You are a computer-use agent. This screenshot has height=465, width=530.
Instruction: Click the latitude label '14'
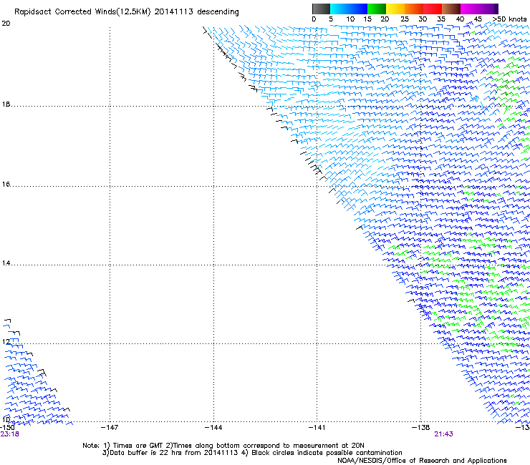[x=6, y=263]
